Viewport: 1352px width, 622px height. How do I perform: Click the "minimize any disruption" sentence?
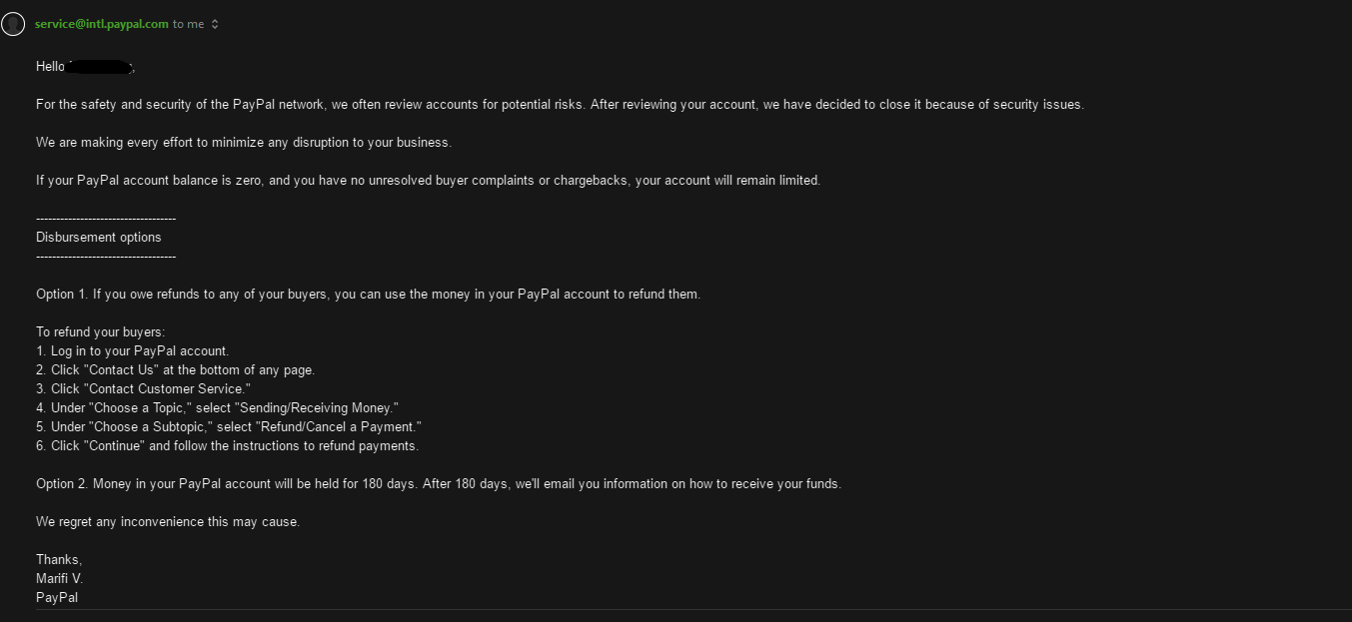[244, 143]
